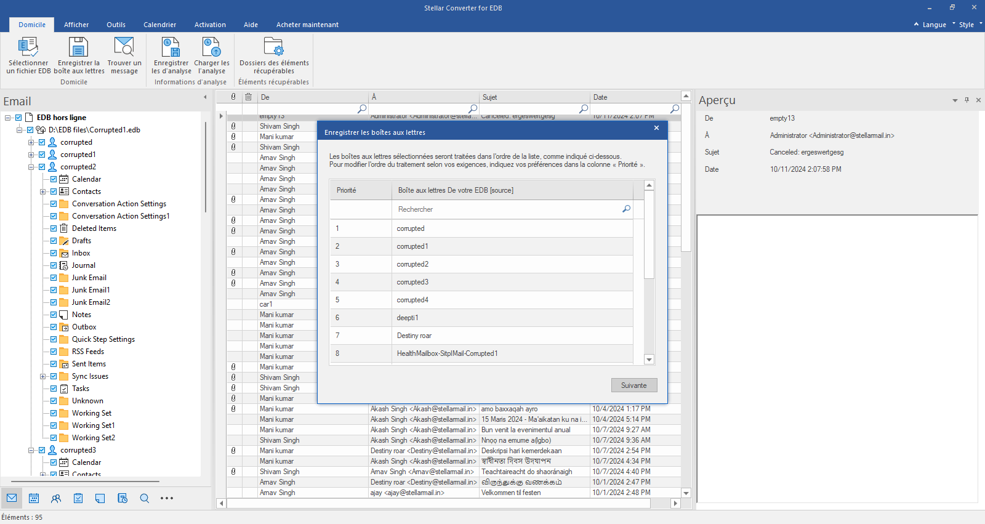Toggle the Deleted Items folder checkbox
The width and height of the screenshot is (985, 524).
pyautogui.click(x=54, y=228)
